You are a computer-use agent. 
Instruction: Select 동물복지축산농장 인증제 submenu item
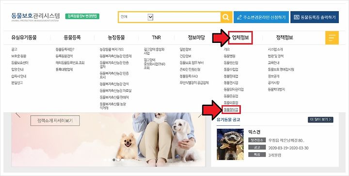115,56
